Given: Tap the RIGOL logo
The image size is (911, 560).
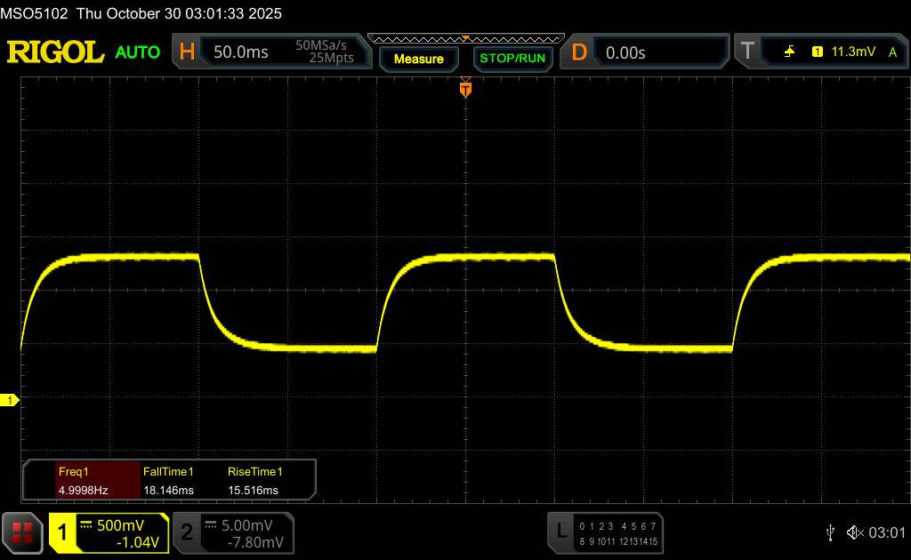Looking at the screenshot, I should [x=55, y=52].
